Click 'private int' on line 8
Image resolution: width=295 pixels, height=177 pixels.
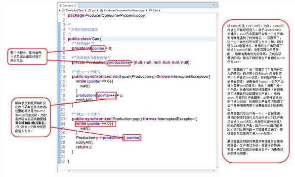(x=81, y=48)
